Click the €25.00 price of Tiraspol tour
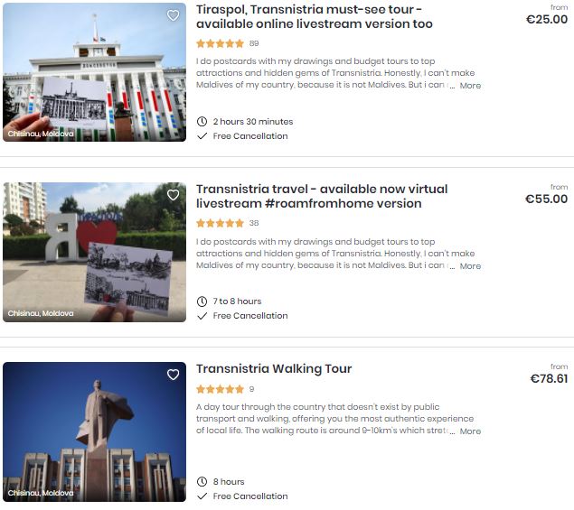The height and width of the screenshot is (510, 574). [x=547, y=19]
